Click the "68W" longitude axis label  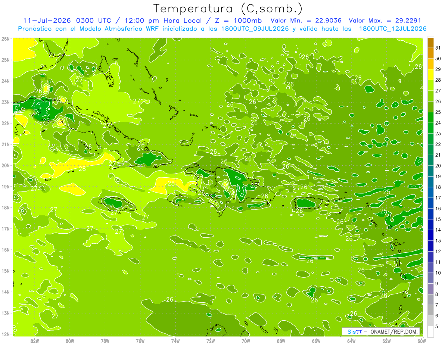click(281, 341)
